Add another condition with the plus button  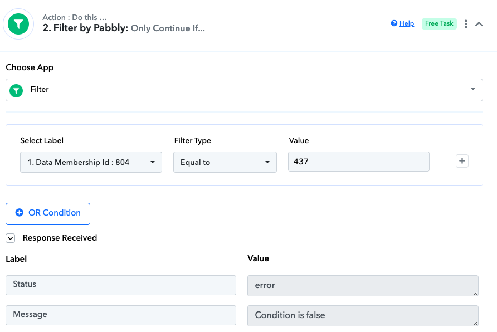[x=462, y=161]
